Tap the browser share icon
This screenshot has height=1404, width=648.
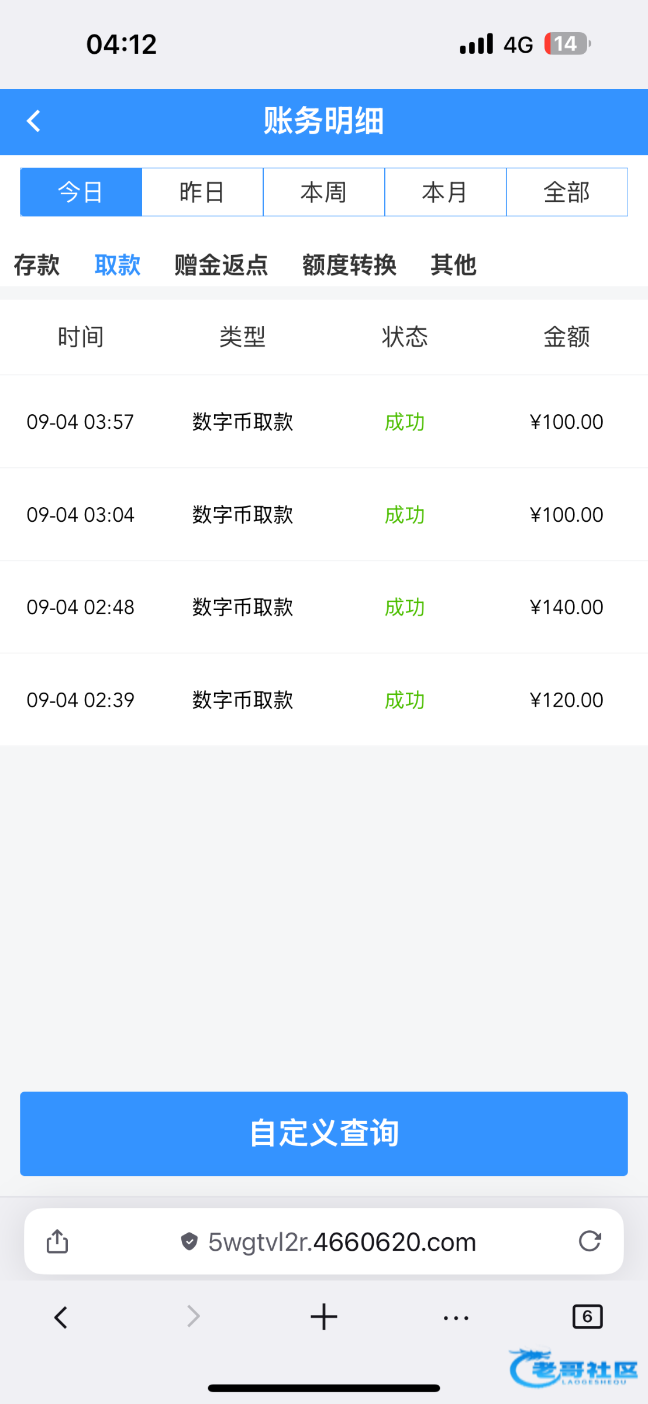57,1241
